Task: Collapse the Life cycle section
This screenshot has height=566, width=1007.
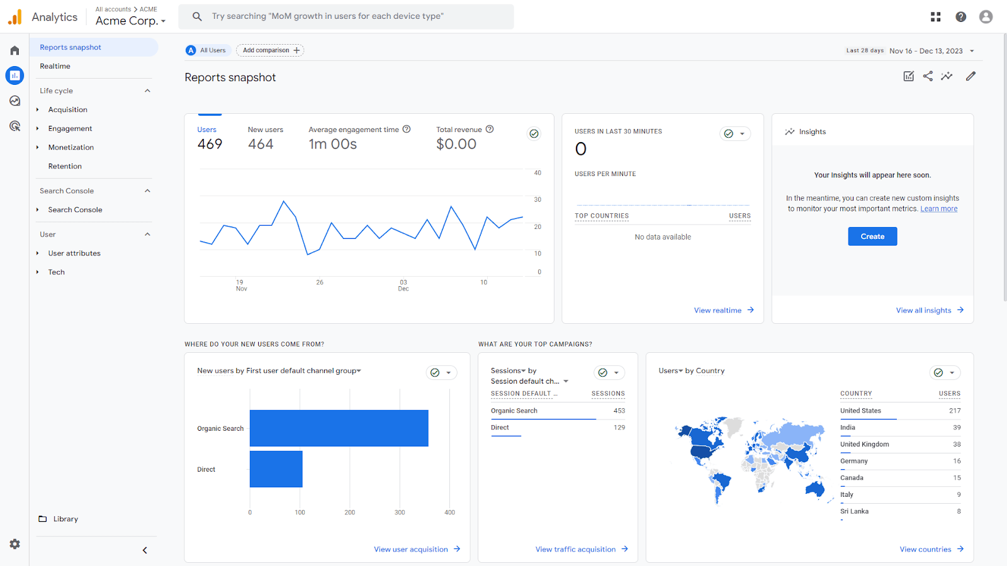Action: point(147,90)
